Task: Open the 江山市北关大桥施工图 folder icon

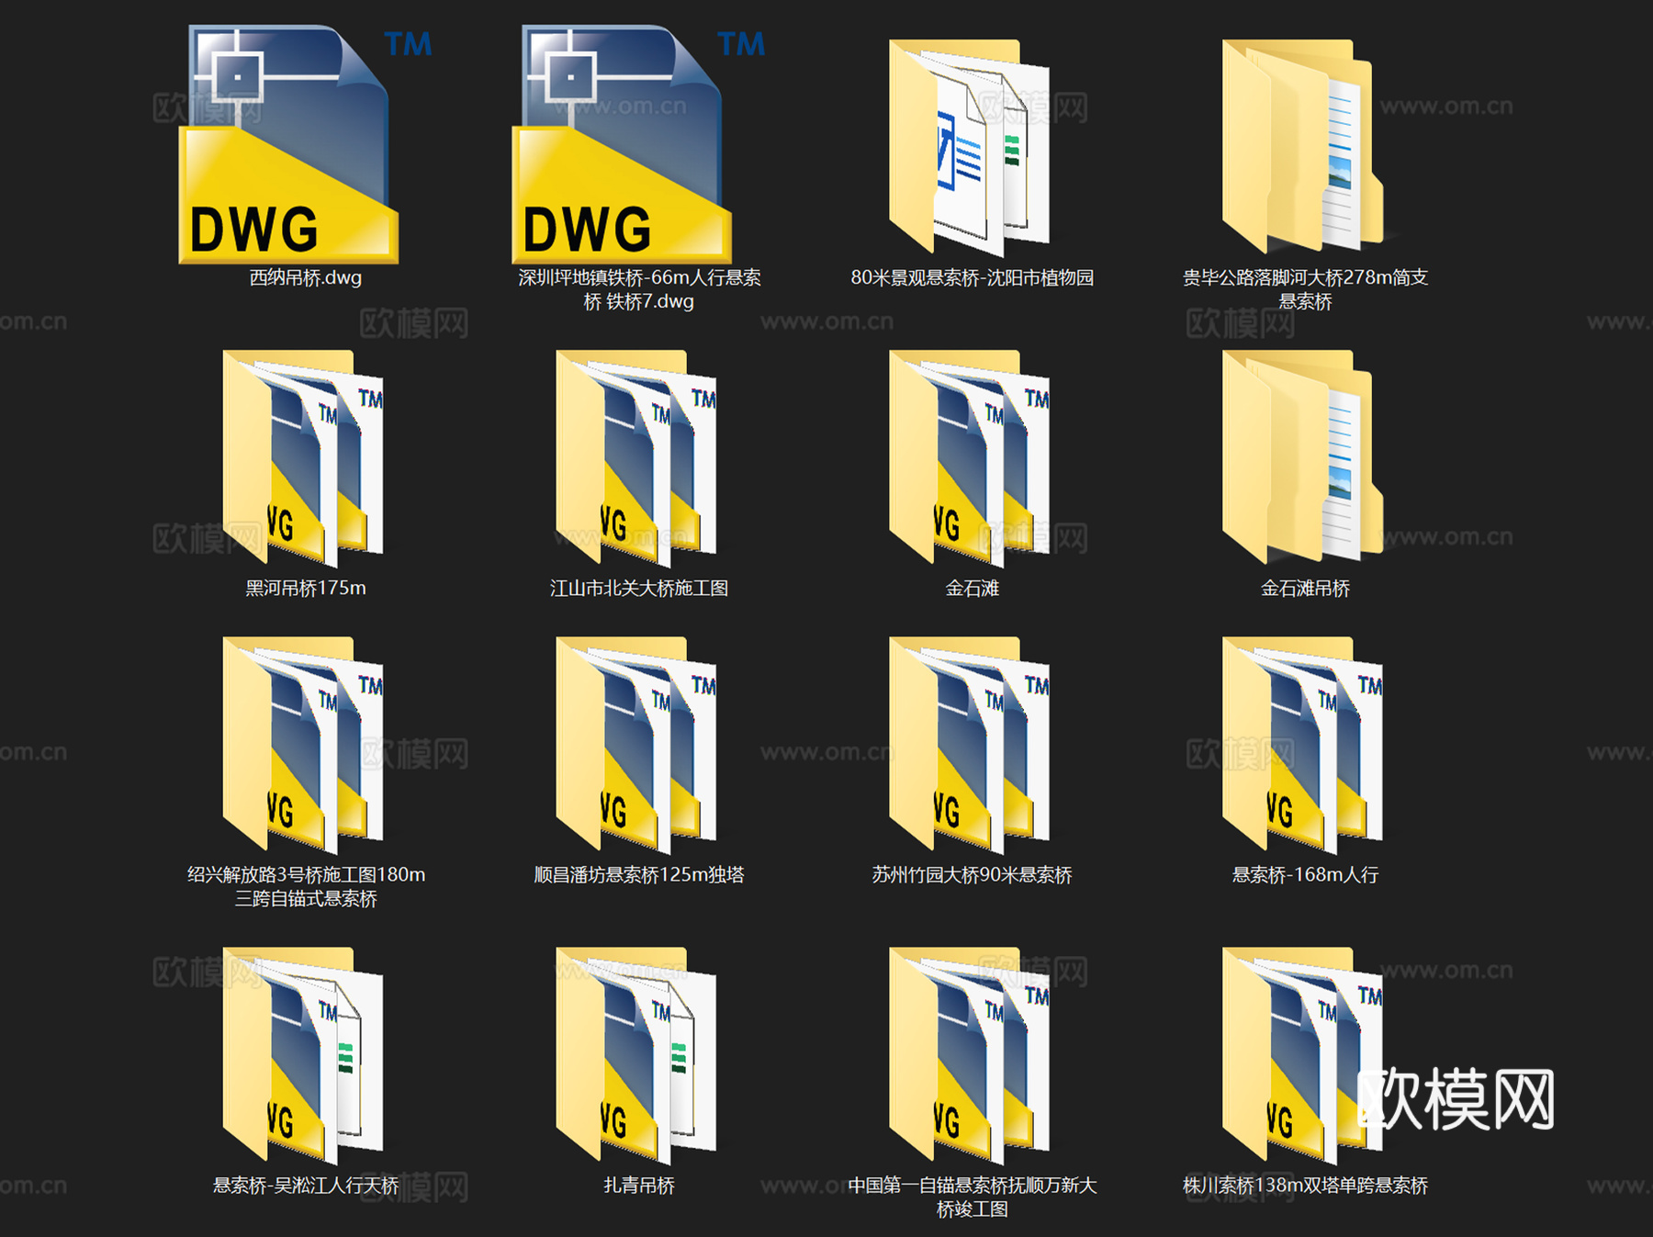Action: coord(636,457)
